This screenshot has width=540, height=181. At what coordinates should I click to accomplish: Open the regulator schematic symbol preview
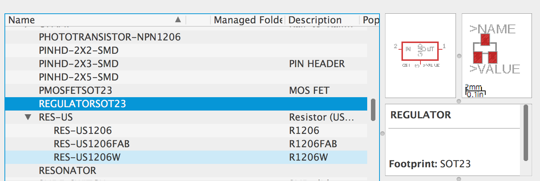pyautogui.click(x=420, y=56)
